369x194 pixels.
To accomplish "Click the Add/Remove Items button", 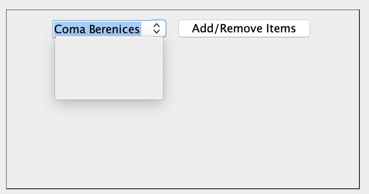I will pos(244,28).
